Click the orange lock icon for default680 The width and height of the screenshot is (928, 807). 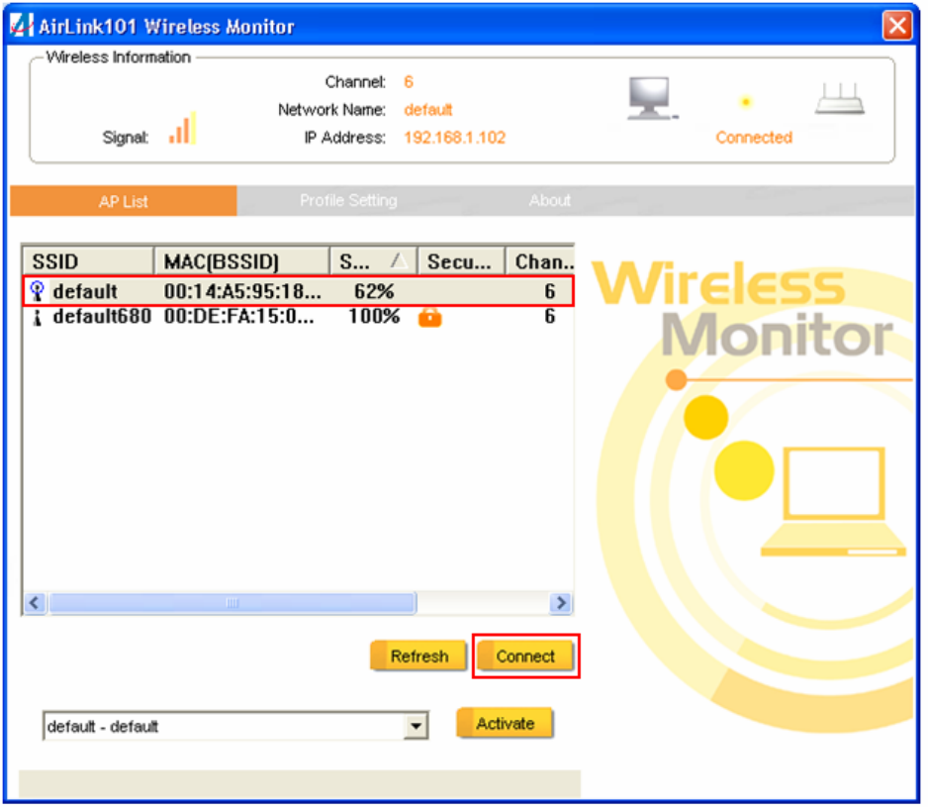point(429,317)
